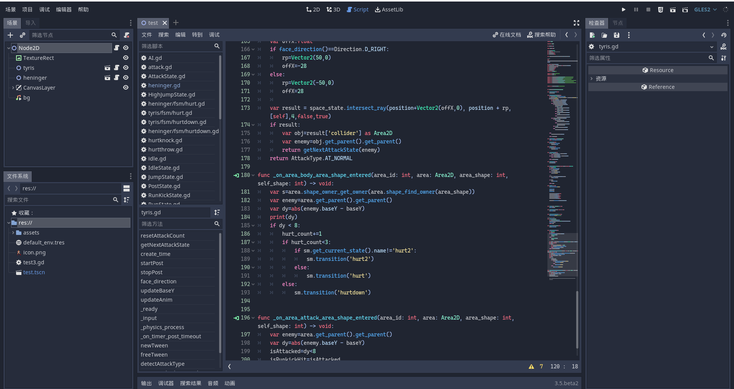Click the 筛选脚本 filter scripts field
Viewport: 734px width, 389px height.
click(176, 46)
